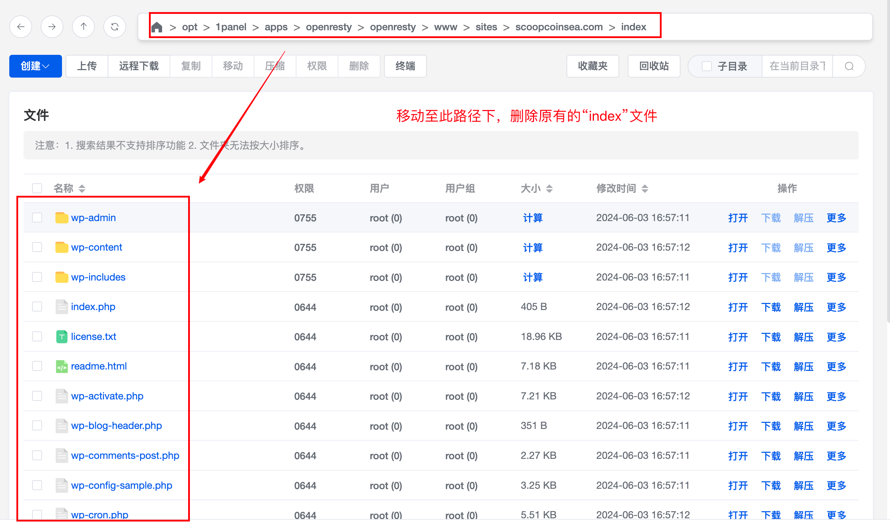
Task: Sort files by size arrows
Action: tap(549, 189)
